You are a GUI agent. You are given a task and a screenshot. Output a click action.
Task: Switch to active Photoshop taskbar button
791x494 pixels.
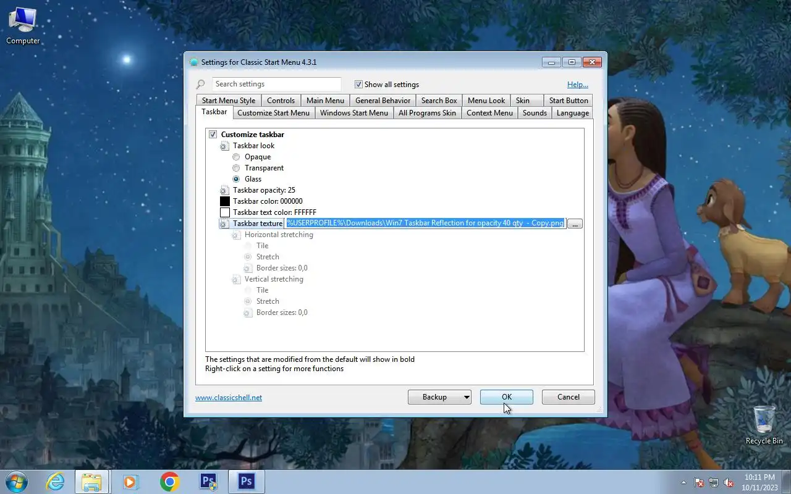(x=247, y=482)
